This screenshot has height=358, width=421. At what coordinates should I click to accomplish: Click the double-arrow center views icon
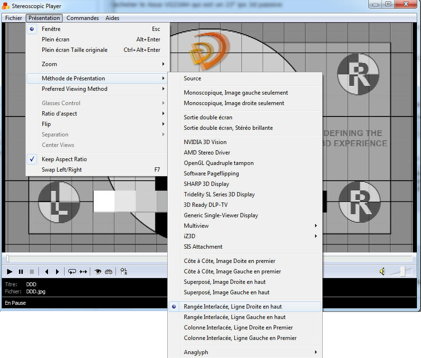click(83, 271)
